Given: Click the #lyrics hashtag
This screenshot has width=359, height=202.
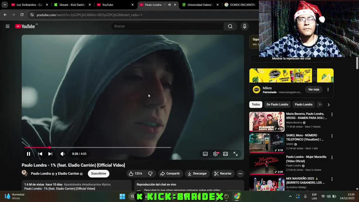Looking at the screenshot, I should click(x=106, y=185).
